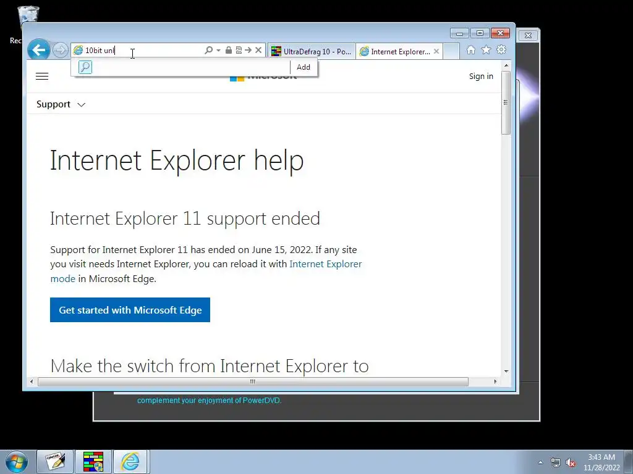Click the PowerDVD complement text link
This screenshot has height=474, width=633.
tap(209, 400)
